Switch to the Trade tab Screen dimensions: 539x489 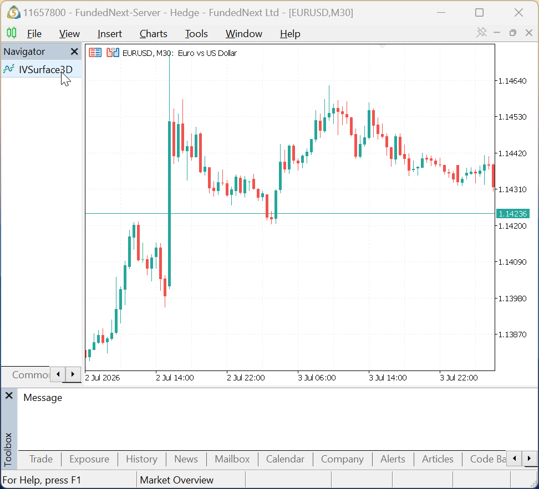click(41, 459)
